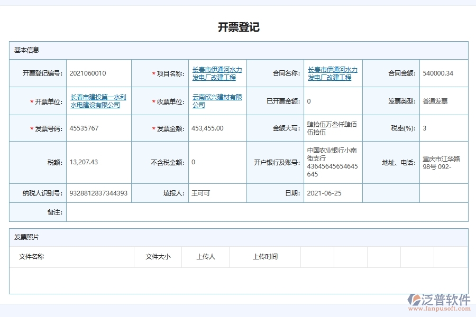Click the 上传人 column header
476x317 pixels.
[x=205, y=257]
